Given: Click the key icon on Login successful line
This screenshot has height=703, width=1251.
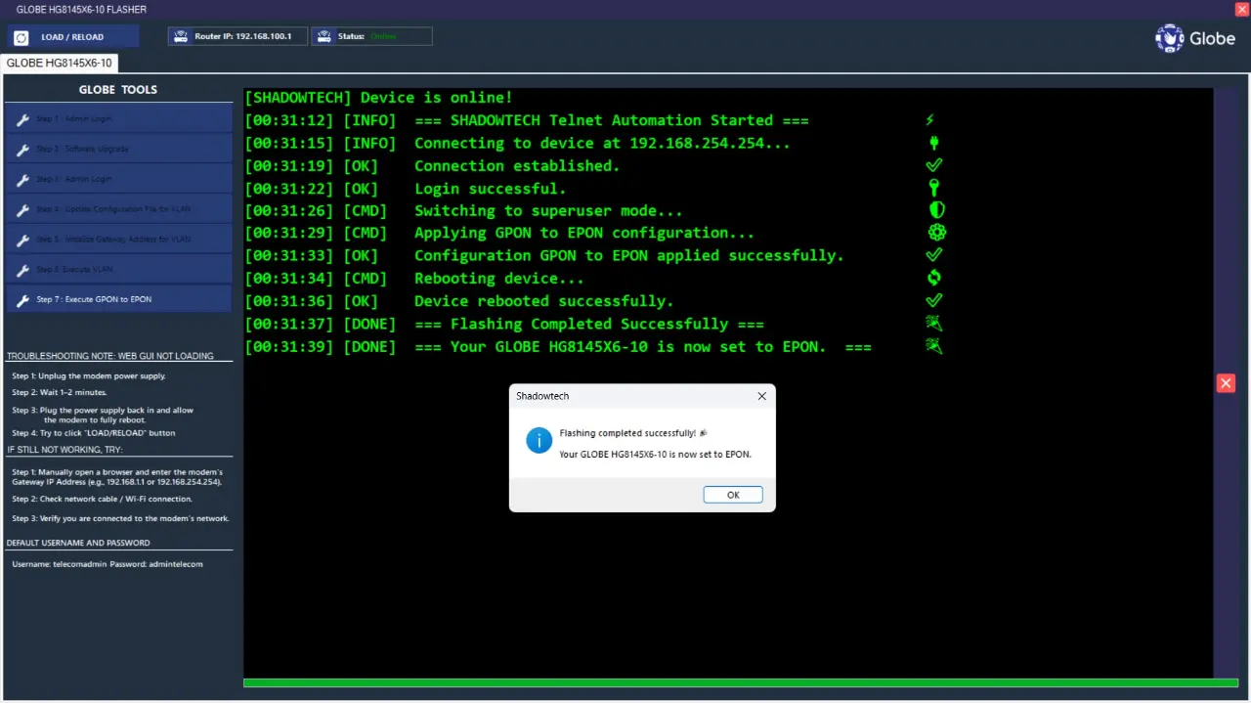Looking at the screenshot, I should [934, 188].
